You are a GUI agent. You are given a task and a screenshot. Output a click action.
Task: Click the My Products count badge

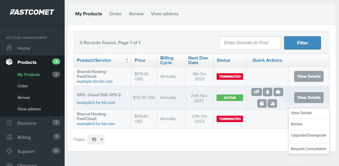[x=56, y=75]
